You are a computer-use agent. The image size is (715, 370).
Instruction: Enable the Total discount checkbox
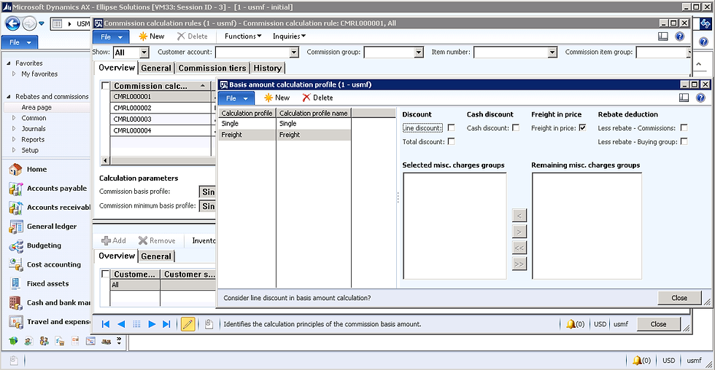(x=451, y=141)
